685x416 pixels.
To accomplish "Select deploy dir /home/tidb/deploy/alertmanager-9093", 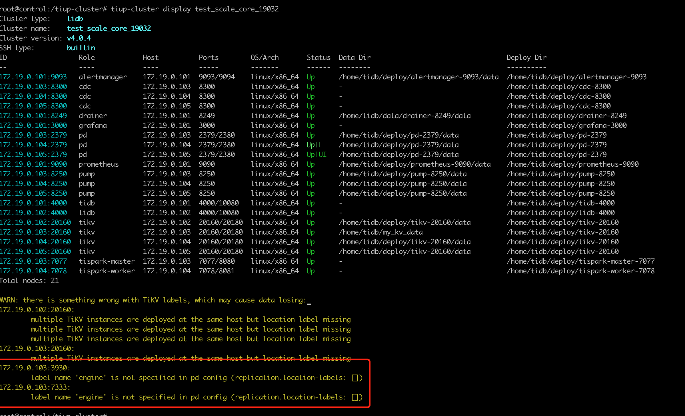I will coord(576,77).
